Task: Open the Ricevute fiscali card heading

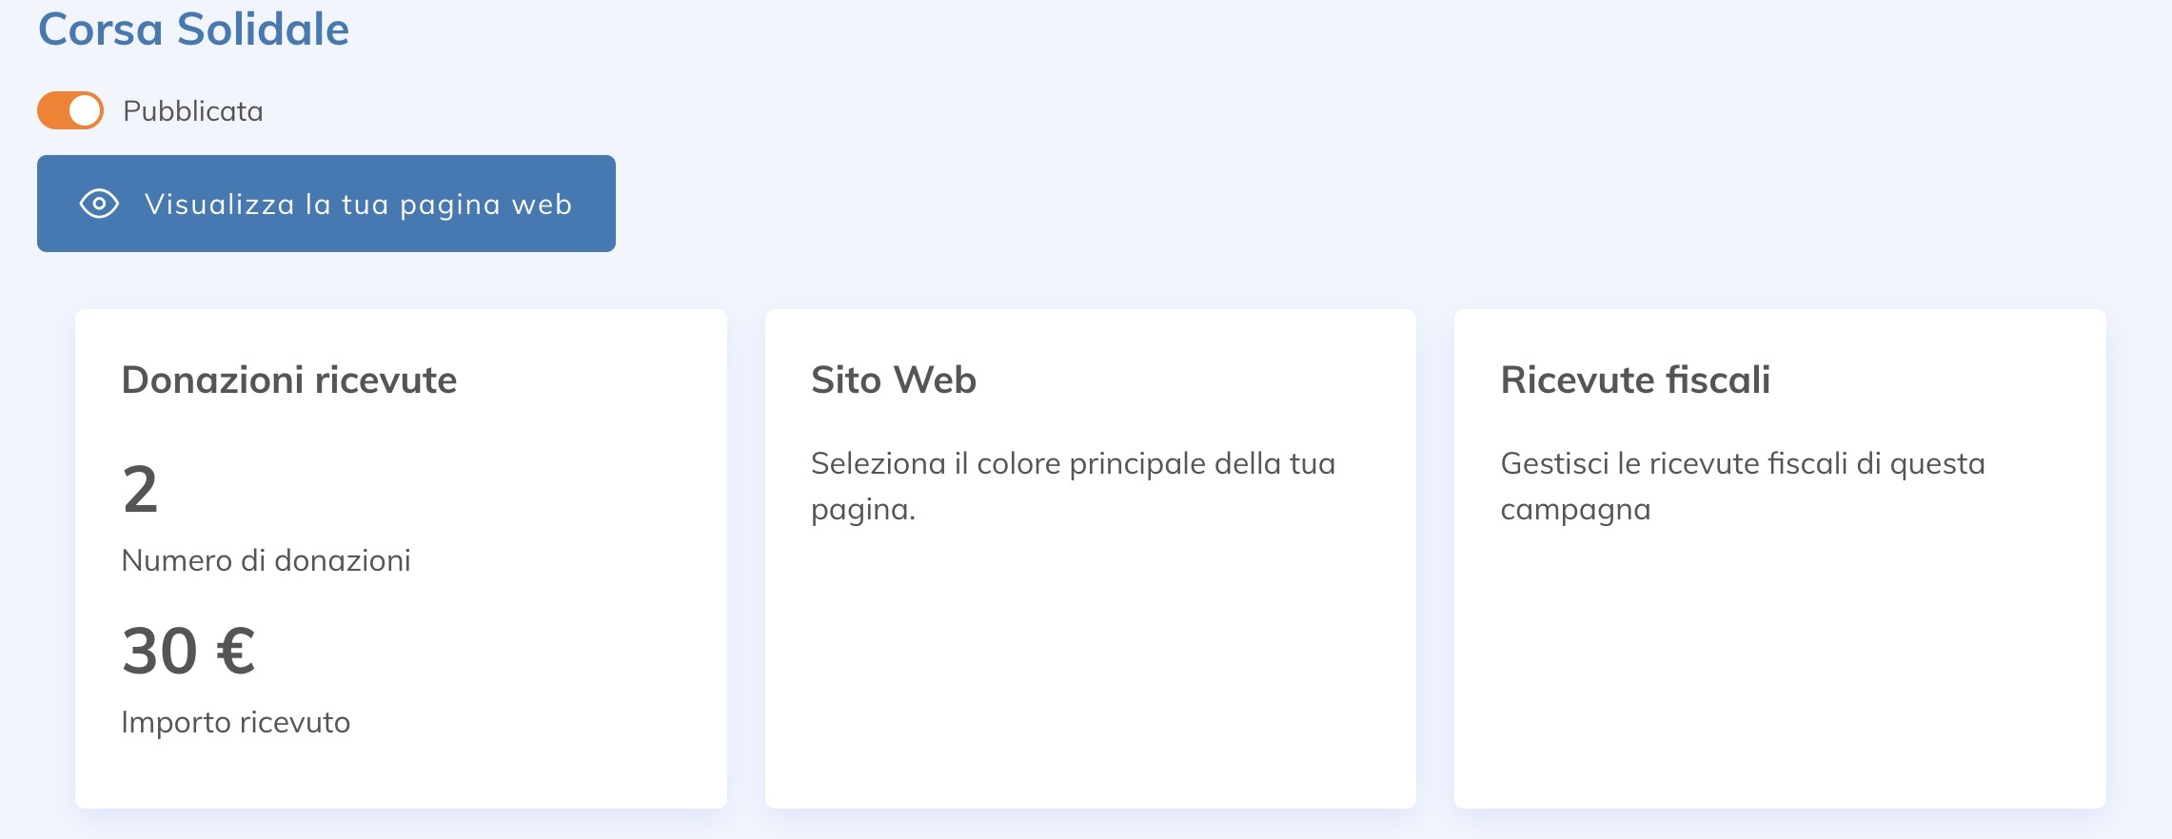Action: click(1634, 380)
